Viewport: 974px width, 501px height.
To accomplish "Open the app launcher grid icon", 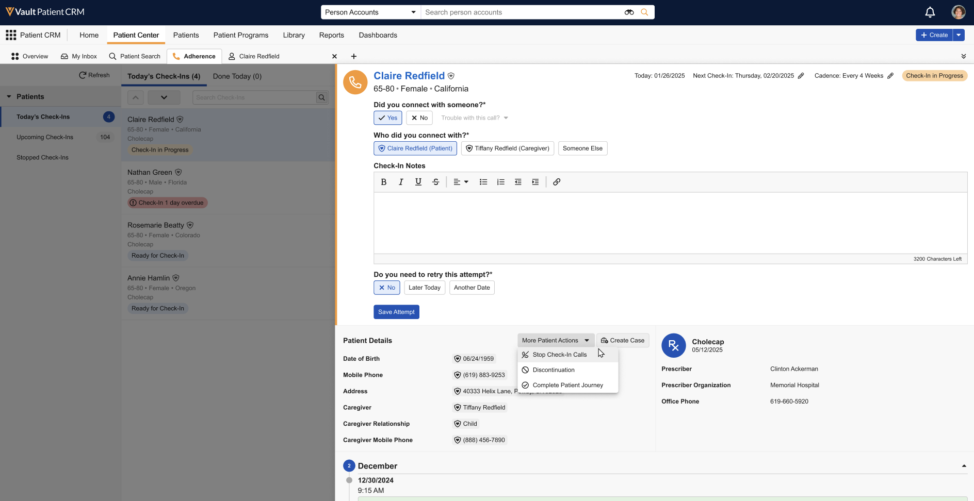I will pos(11,35).
